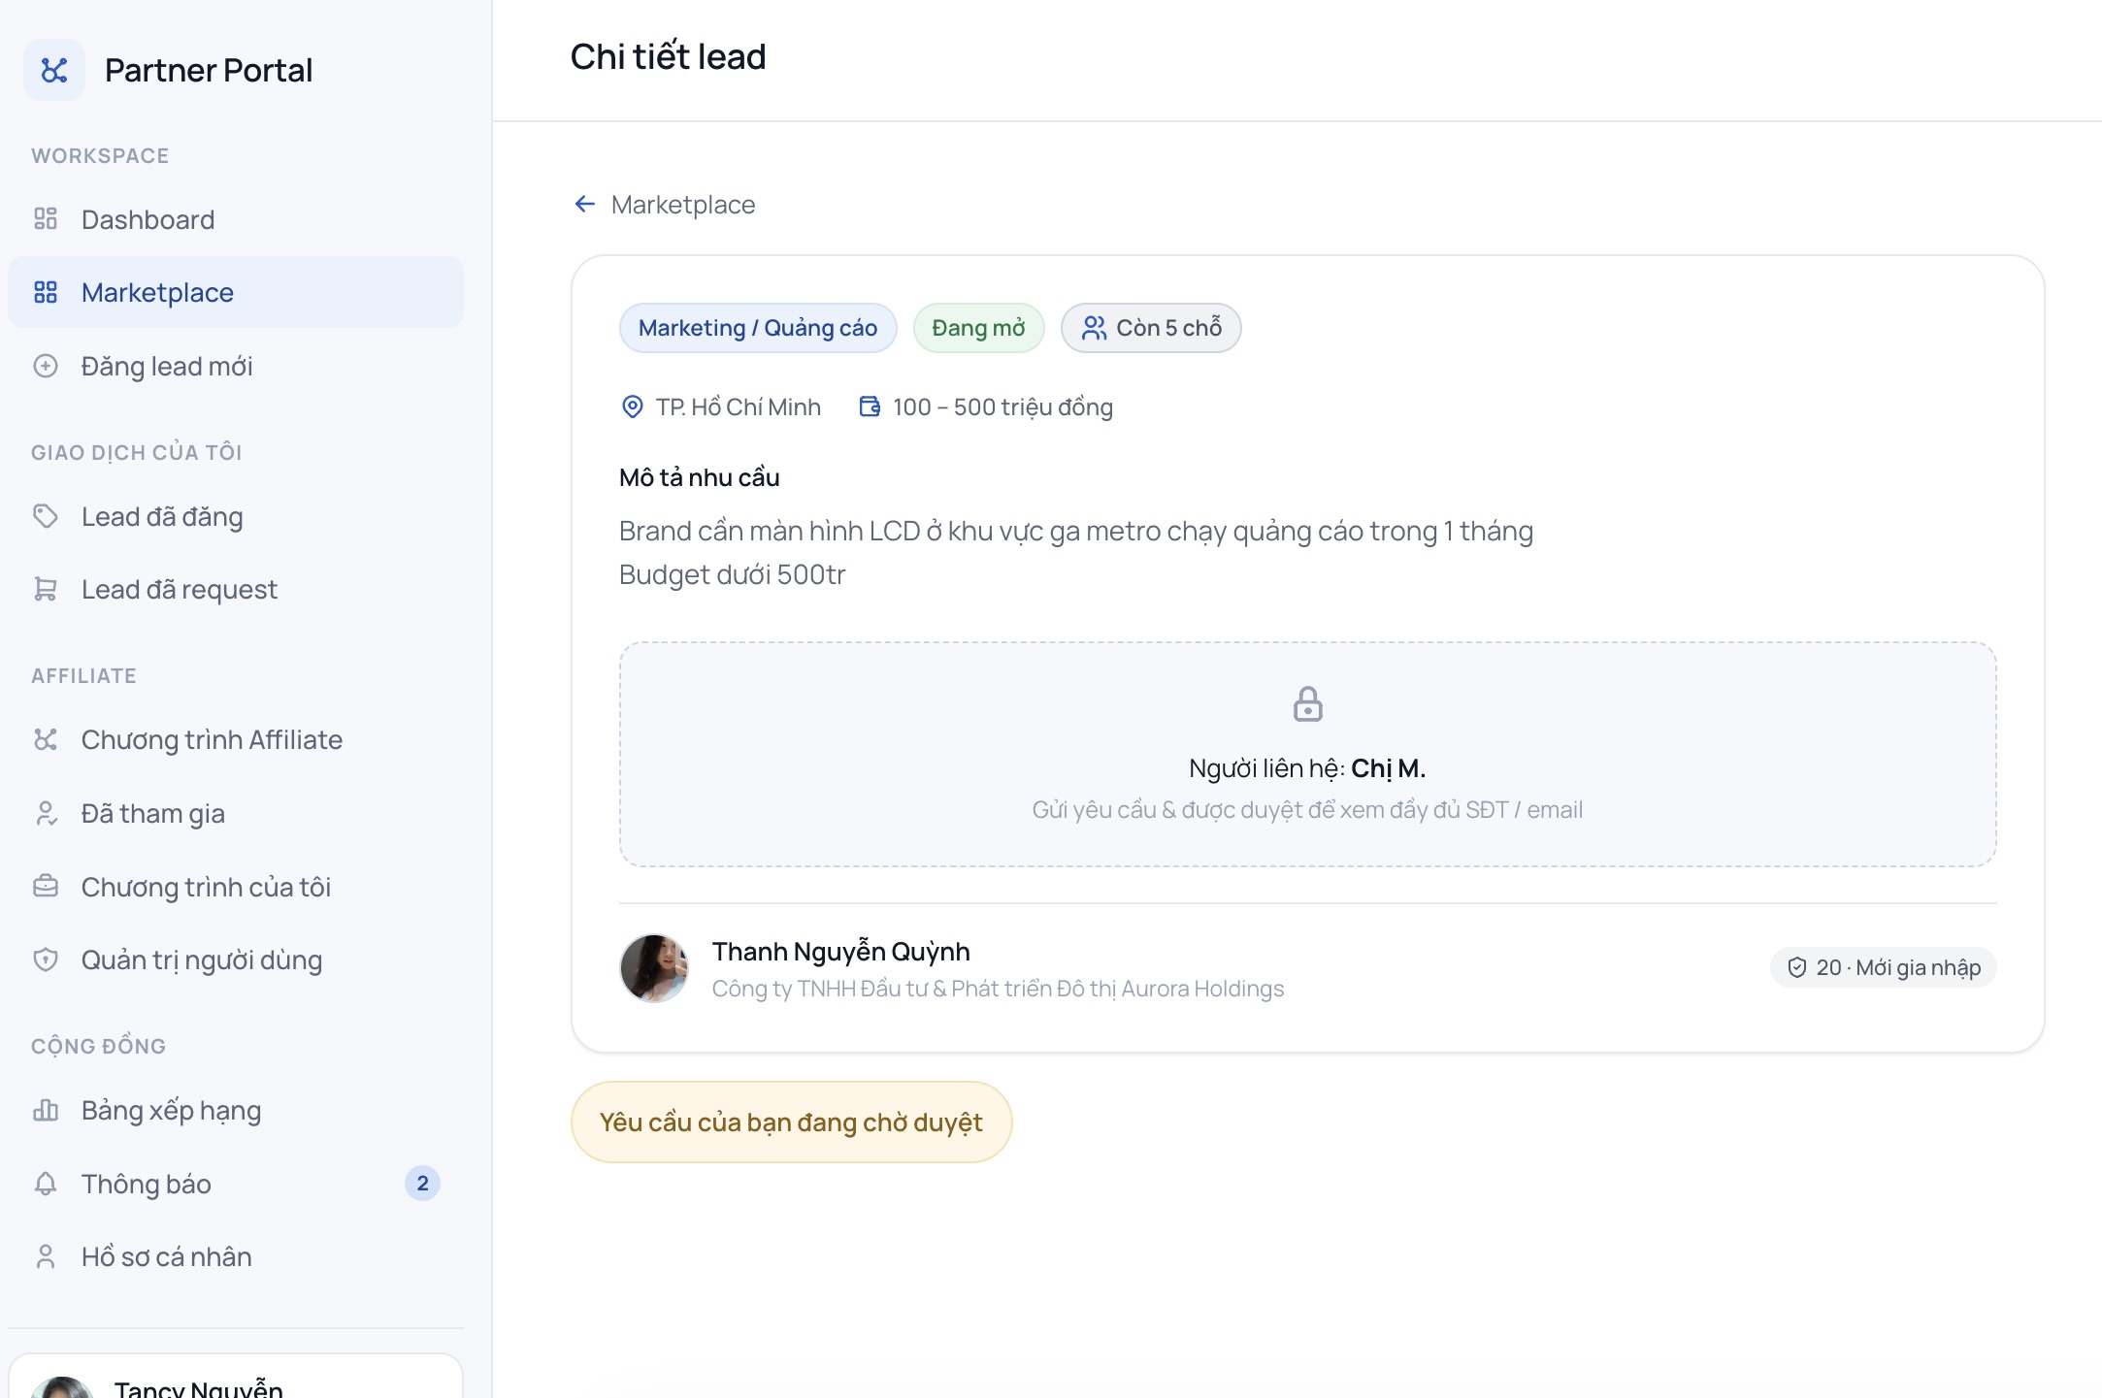The height and width of the screenshot is (1398, 2102).
Task: Click the cart icon for Lead đã request
Action: (x=46, y=589)
